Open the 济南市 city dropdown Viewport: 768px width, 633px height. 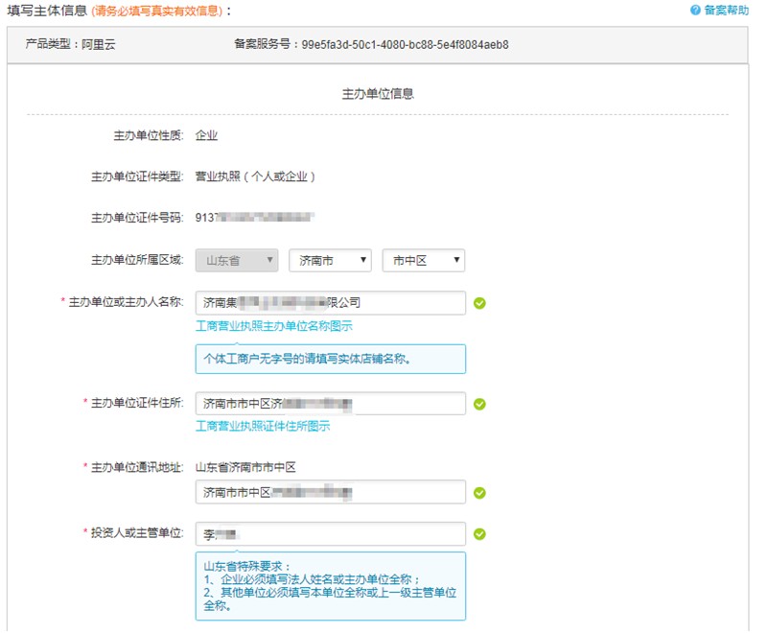click(330, 260)
